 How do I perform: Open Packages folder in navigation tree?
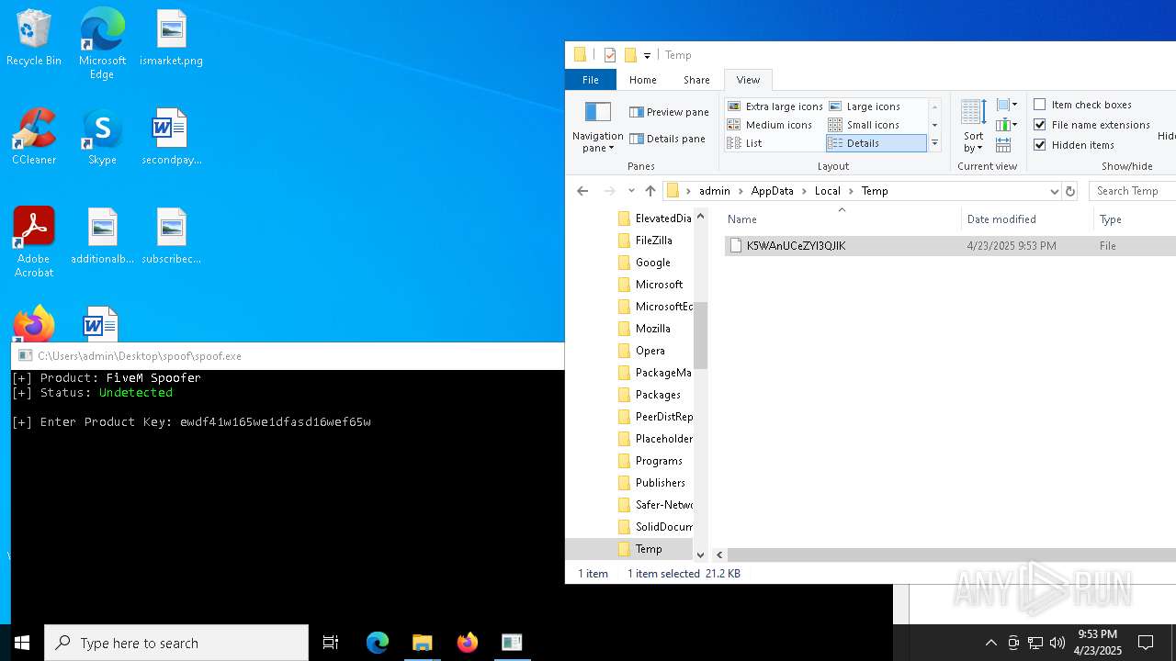658,395
